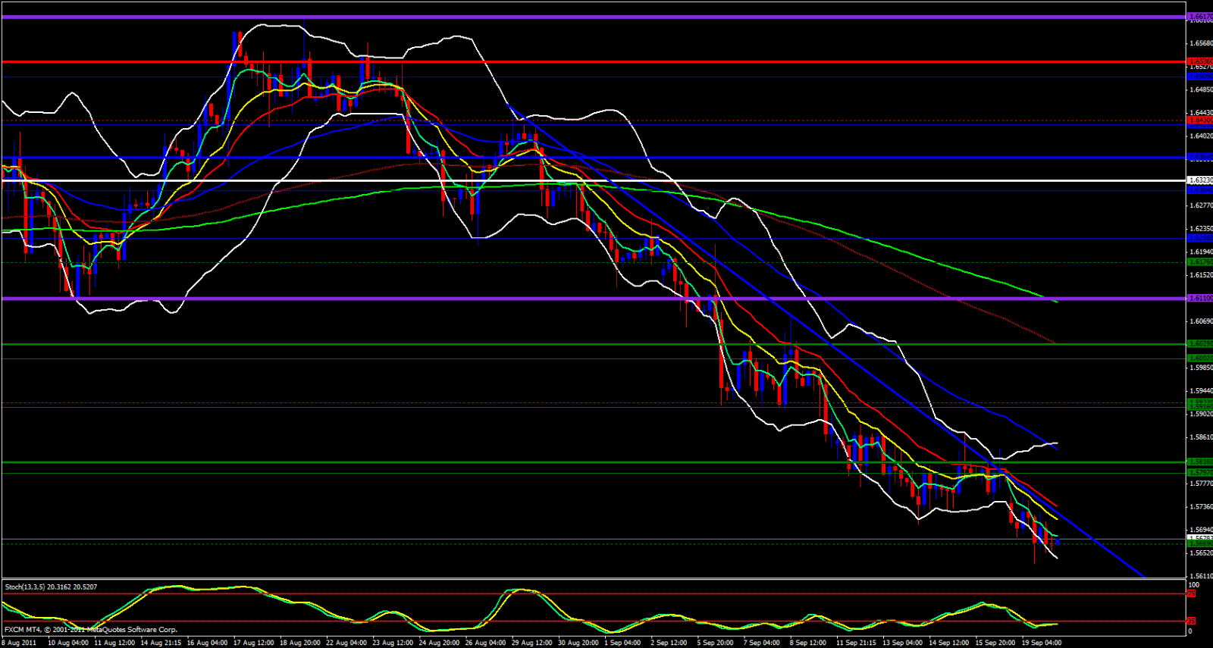The width and height of the screenshot is (1213, 648).
Task: Click the 8 Aug 2011 date label
Action: point(19,643)
